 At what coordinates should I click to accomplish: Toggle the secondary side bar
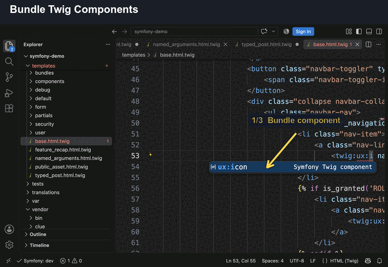(379, 32)
